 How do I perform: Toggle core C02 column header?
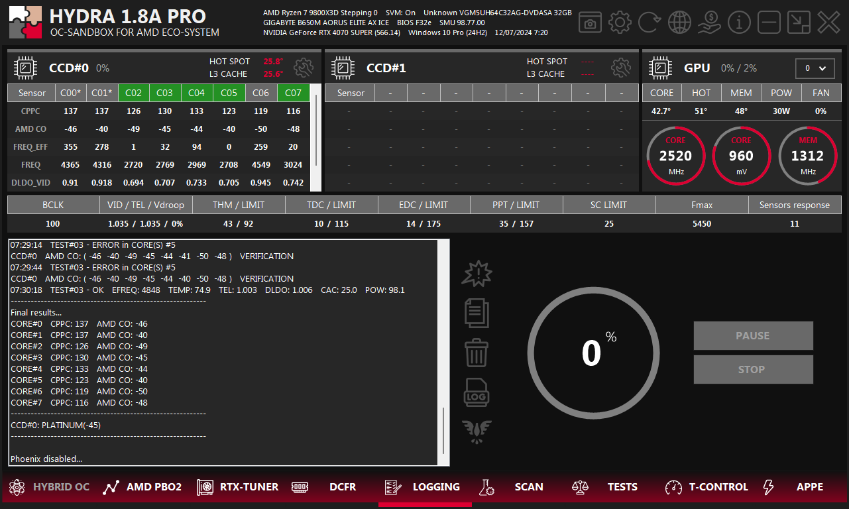(x=134, y=93)
